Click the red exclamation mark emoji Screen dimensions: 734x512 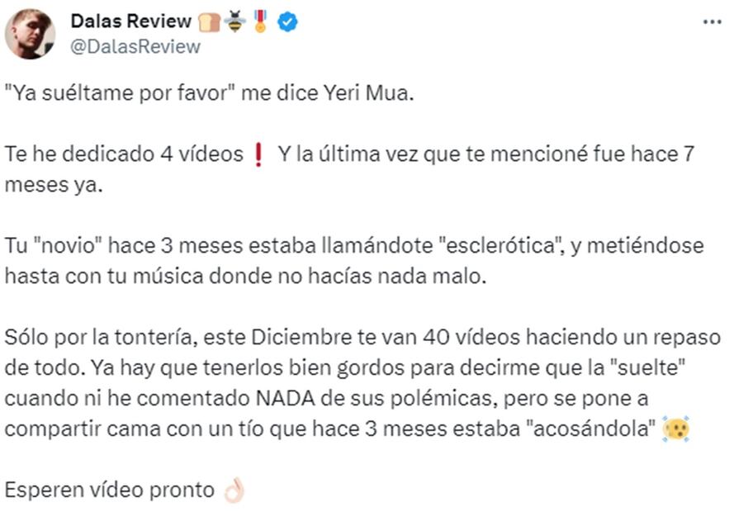(x=258, y=155)
